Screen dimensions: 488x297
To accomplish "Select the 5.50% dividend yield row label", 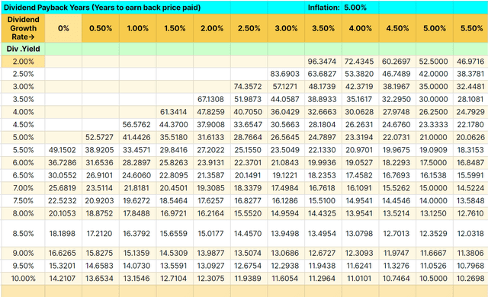I will tap(24, 150).
